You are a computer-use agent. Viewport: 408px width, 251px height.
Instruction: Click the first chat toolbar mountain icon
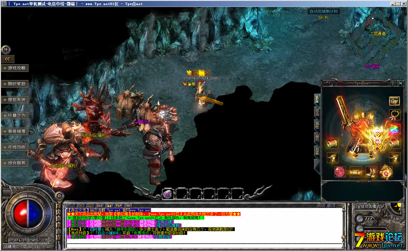(x=71, y=205)
